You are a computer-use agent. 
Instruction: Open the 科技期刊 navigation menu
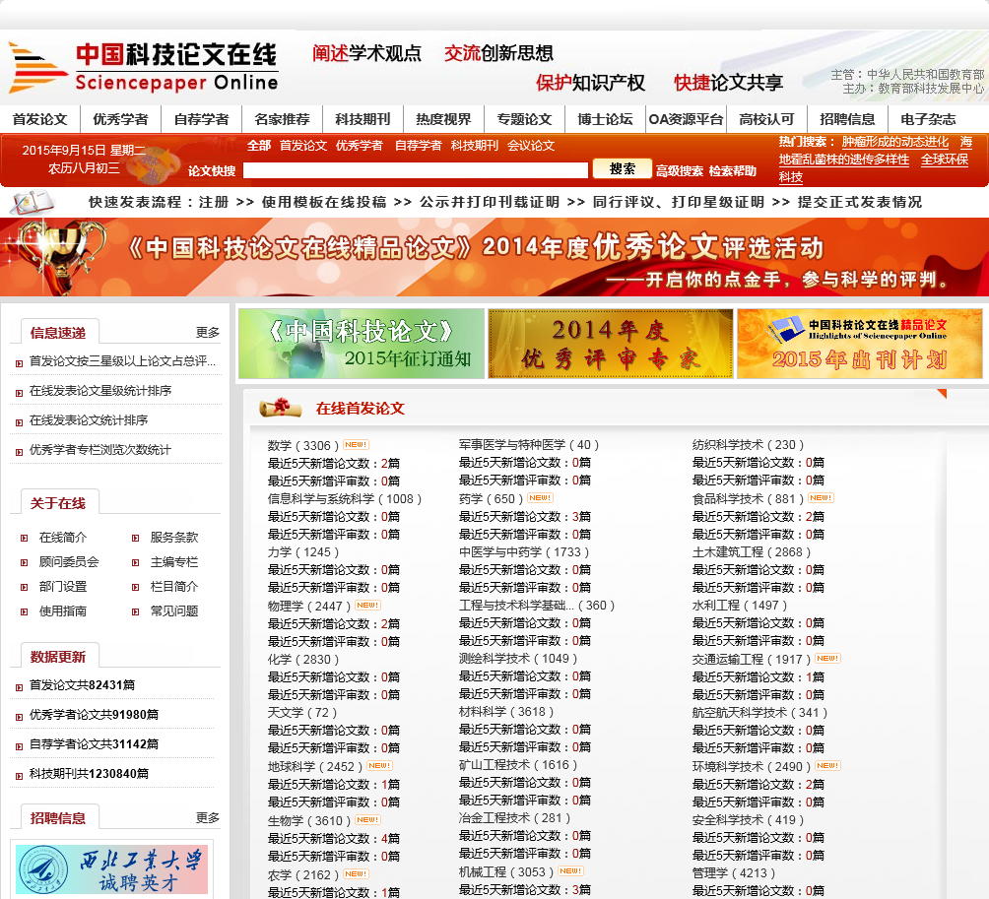(x=363, y=119)
